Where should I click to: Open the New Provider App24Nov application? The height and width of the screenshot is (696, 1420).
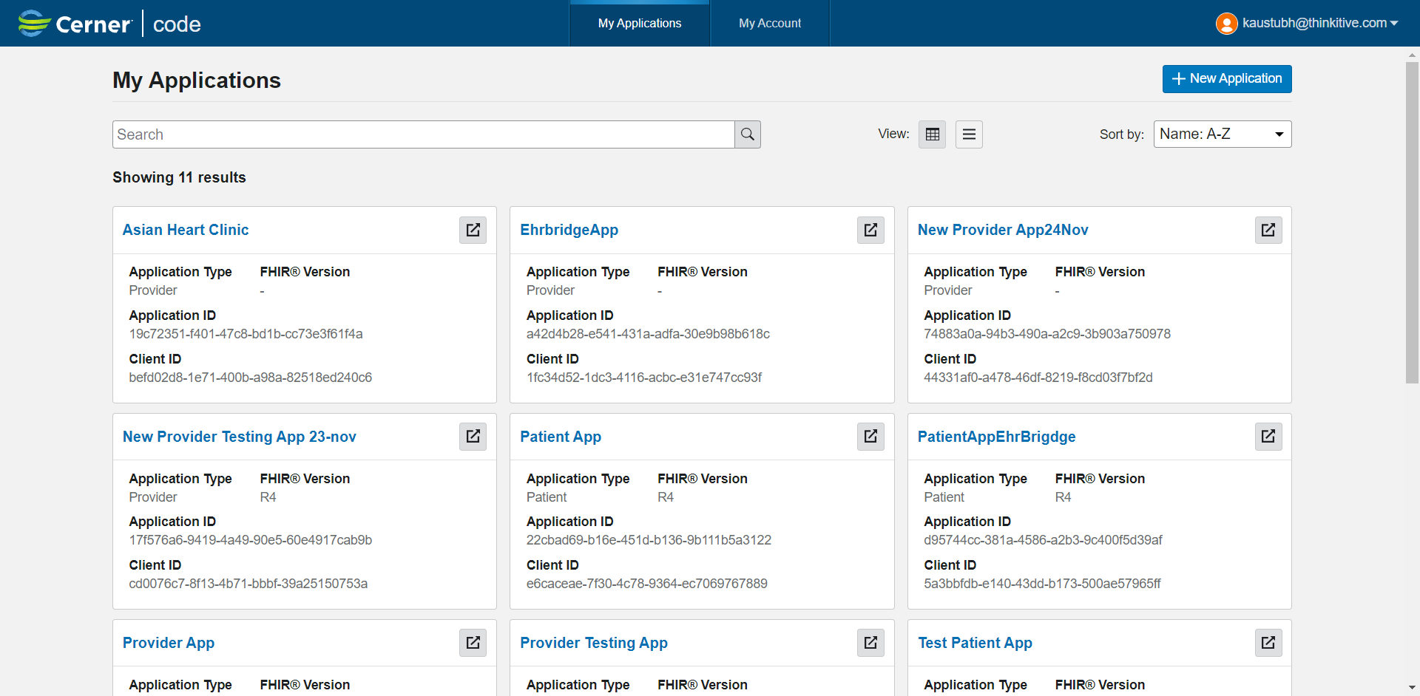click(1003, 230)
